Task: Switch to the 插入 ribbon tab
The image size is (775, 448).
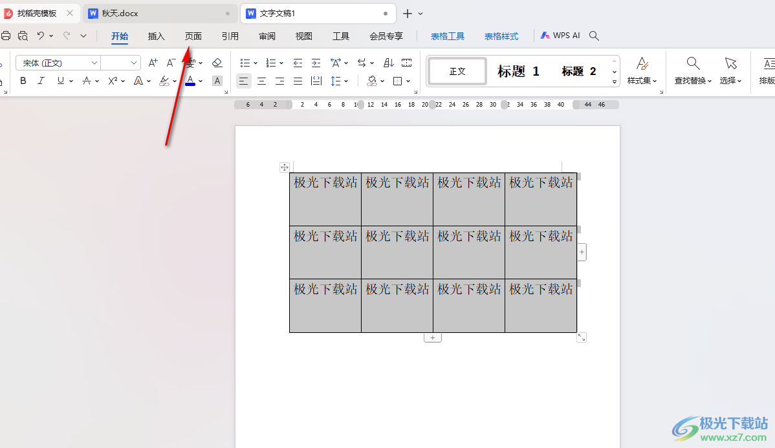Action: [x=156, y=36]
